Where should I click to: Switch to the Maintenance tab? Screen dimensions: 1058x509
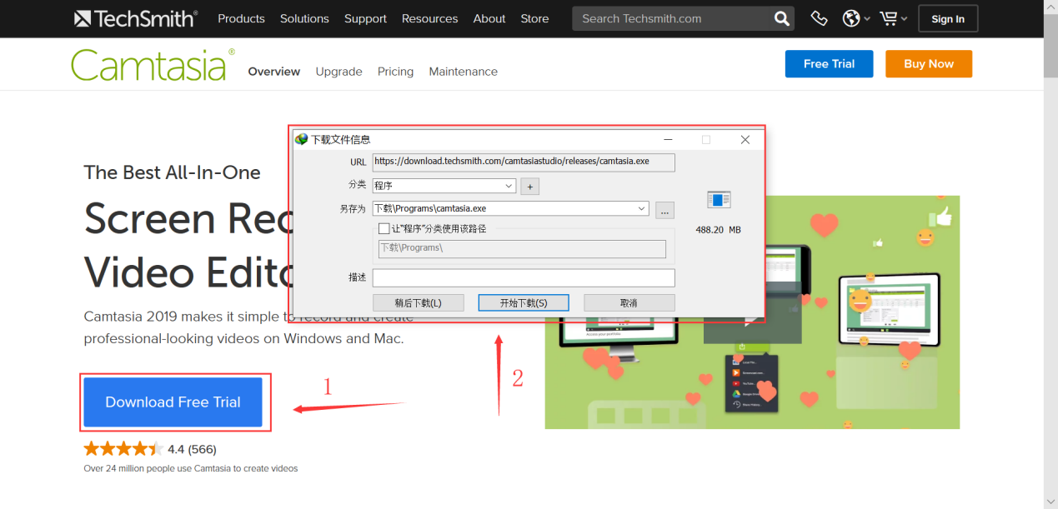click(x=463, y=72)
